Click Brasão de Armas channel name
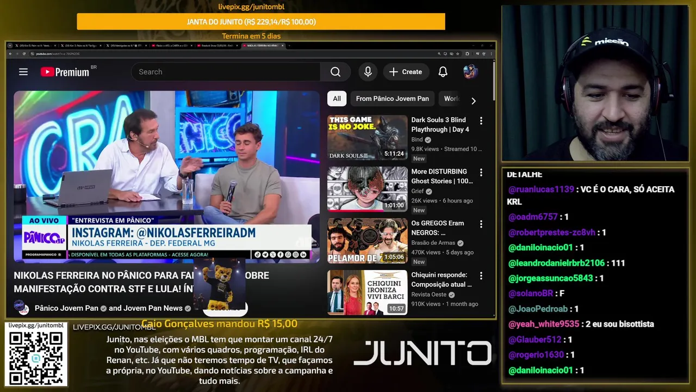The width and height of the screenshot is (696, 392). tap(433, 243)
